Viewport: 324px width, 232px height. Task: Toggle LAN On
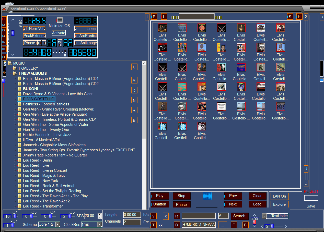point(280,196)
